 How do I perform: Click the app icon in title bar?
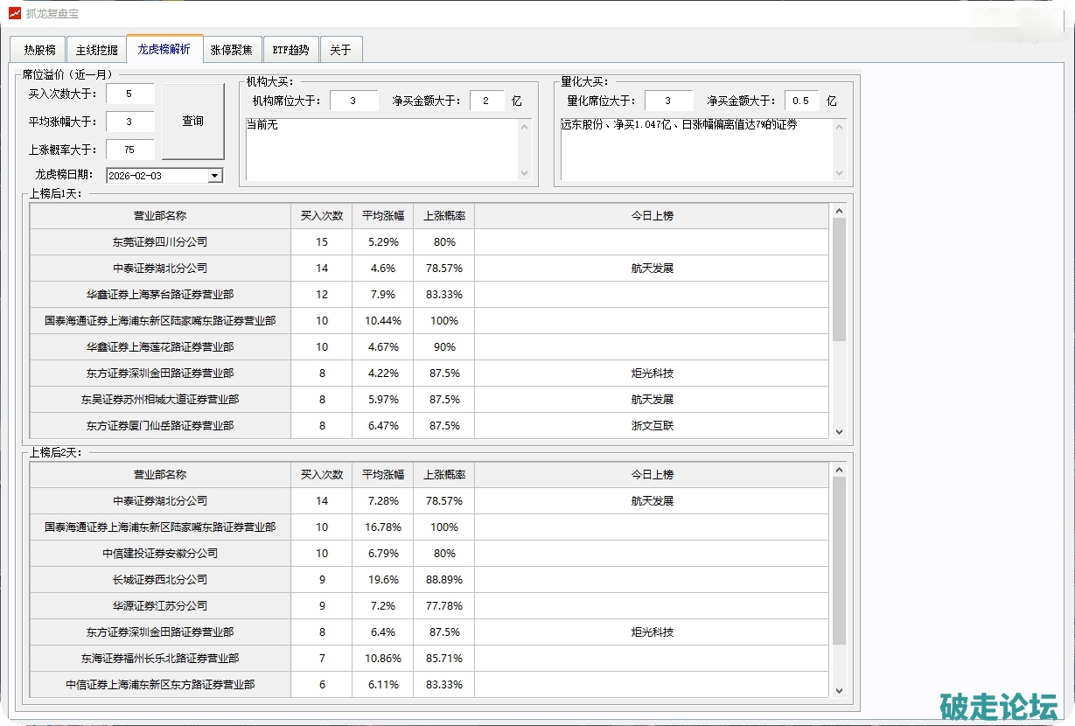(14, 13)
